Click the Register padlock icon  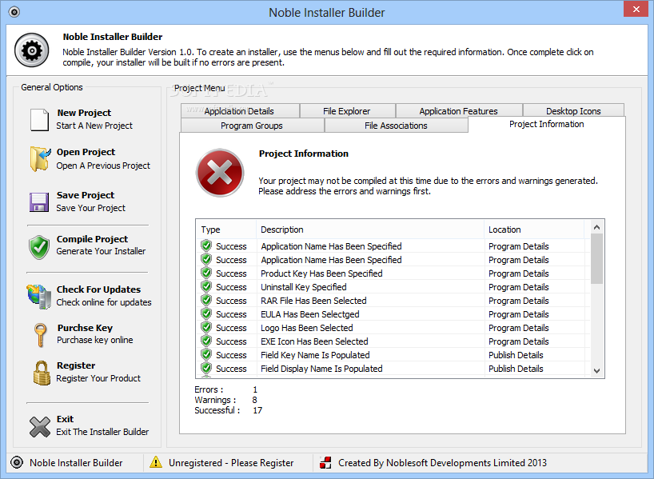point(42,373)
